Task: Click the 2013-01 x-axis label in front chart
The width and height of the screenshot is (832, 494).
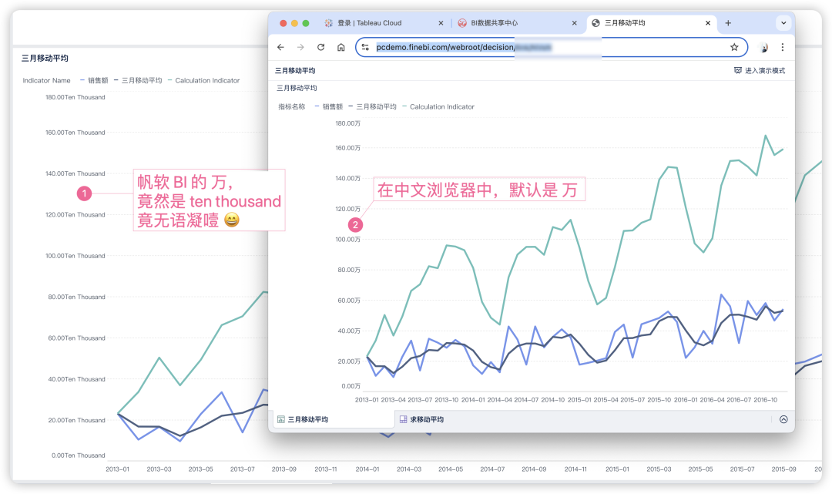Action: [367, 399]
